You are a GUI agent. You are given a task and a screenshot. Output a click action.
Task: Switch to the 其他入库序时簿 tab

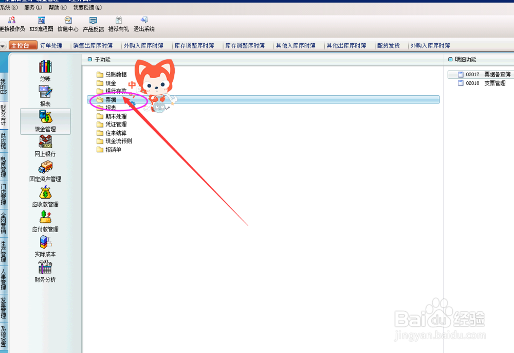296,46
